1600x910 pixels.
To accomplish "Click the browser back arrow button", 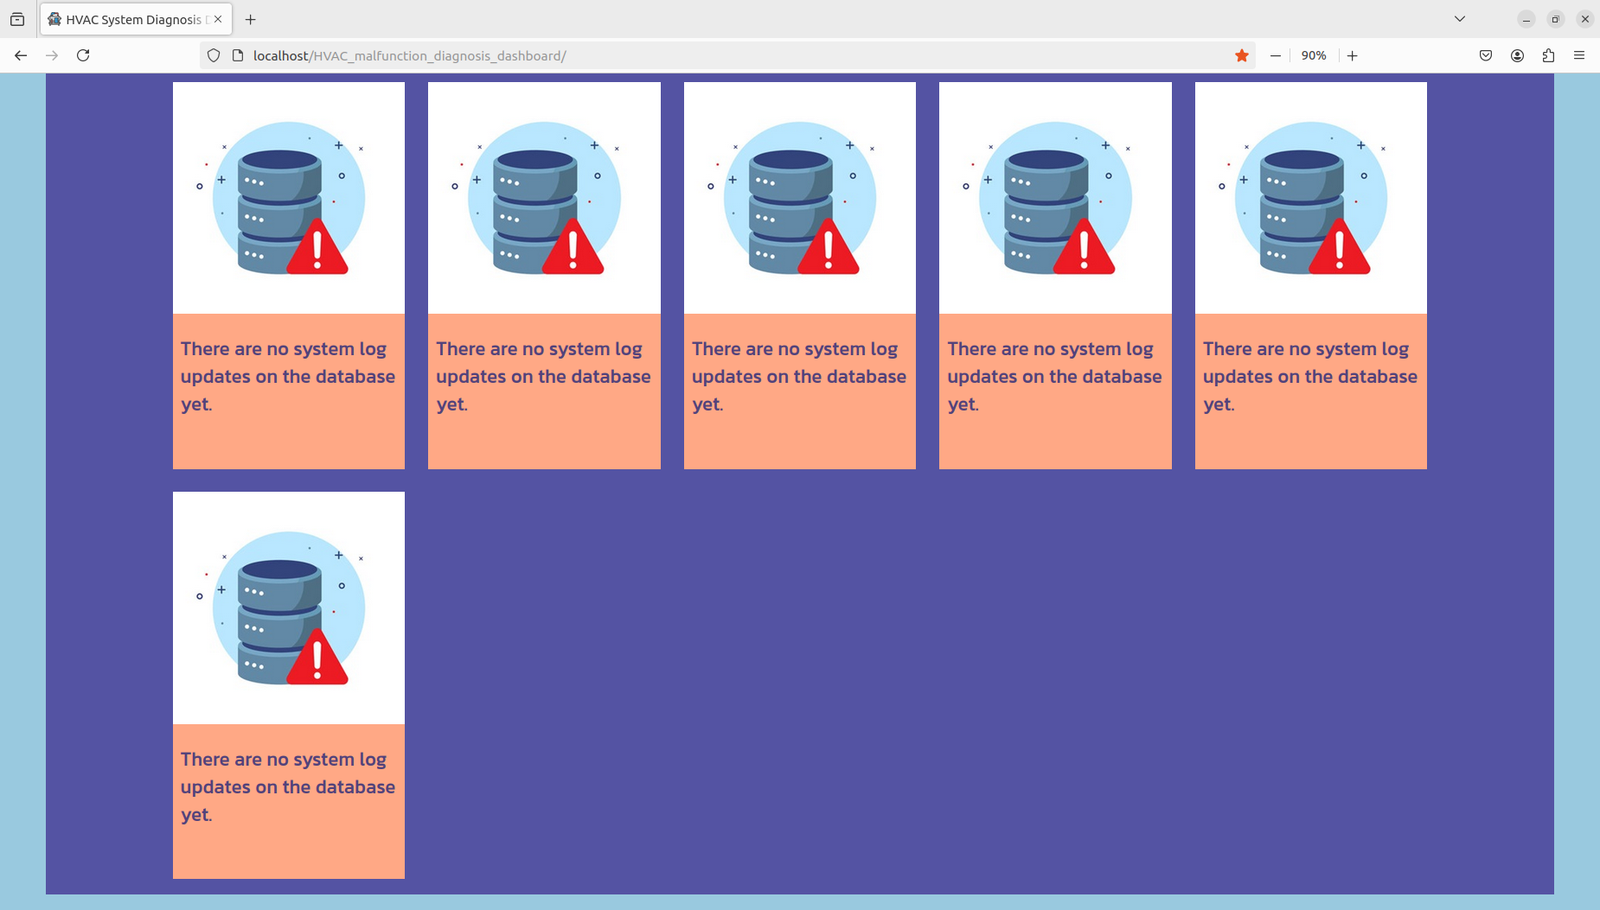I will tap(21, 55).
